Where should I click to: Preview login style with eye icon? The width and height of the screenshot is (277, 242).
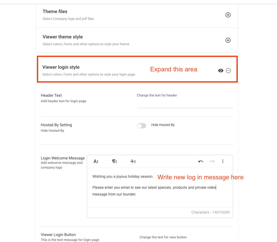(221, 71)
